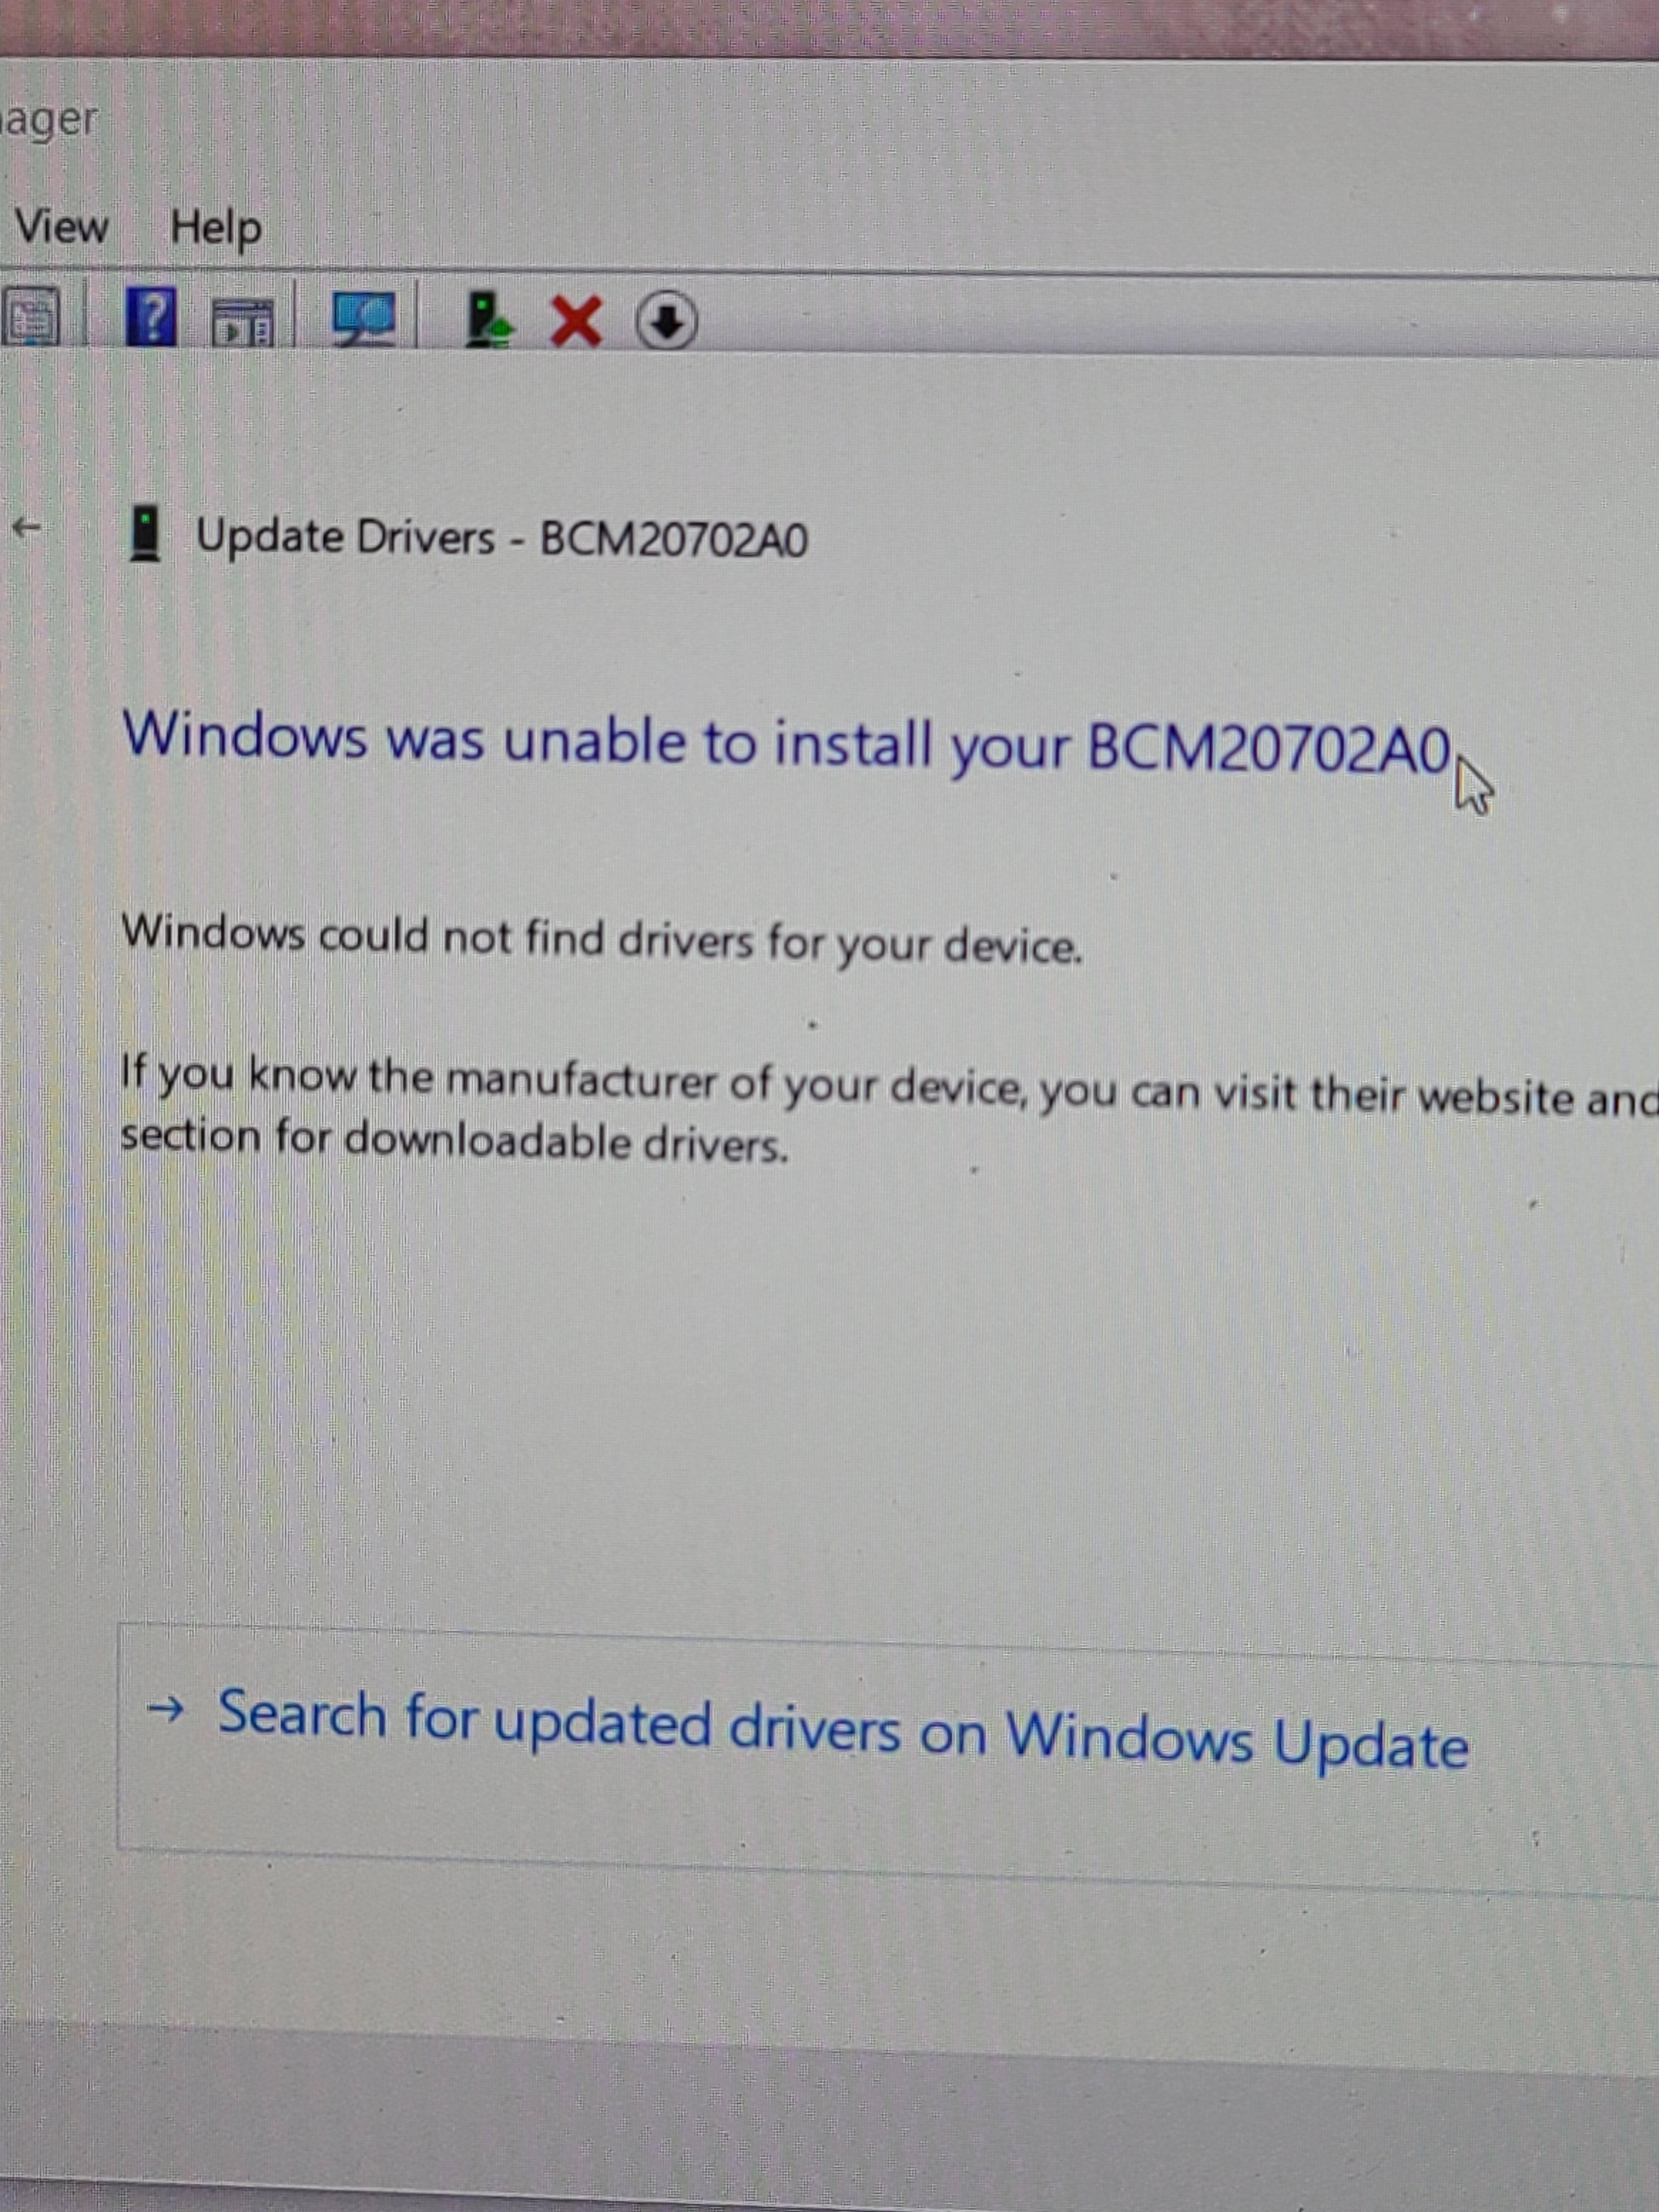The width and height of the screenshot is (1659, 2212).
Task: Click the 'Windows was unable to install' heading
Action: click(785, 743)
